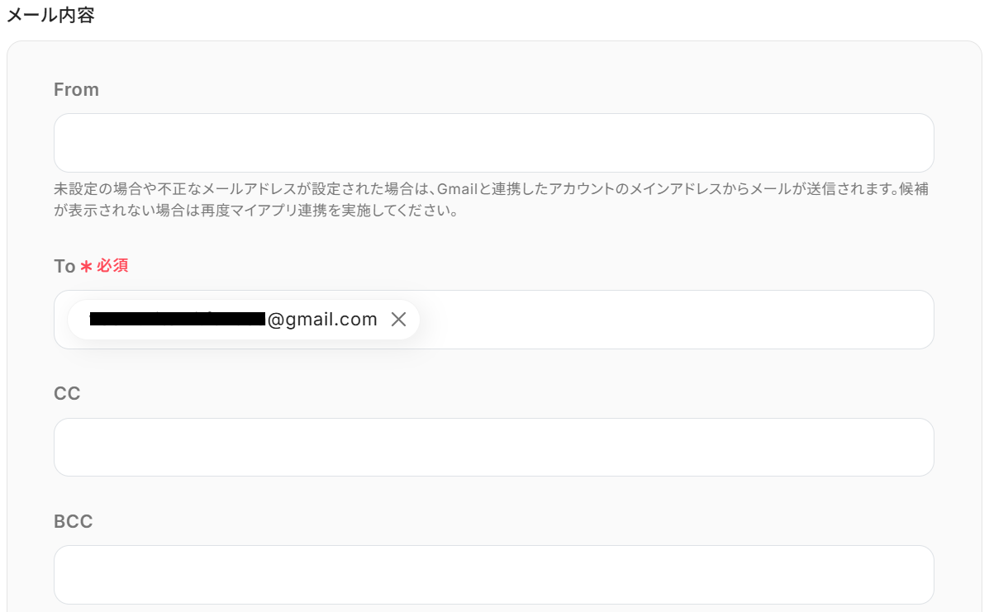Screen dimensions: 989x612
Task: Click the blacked-out part of the email address
Action: click(x=178, y=320)
